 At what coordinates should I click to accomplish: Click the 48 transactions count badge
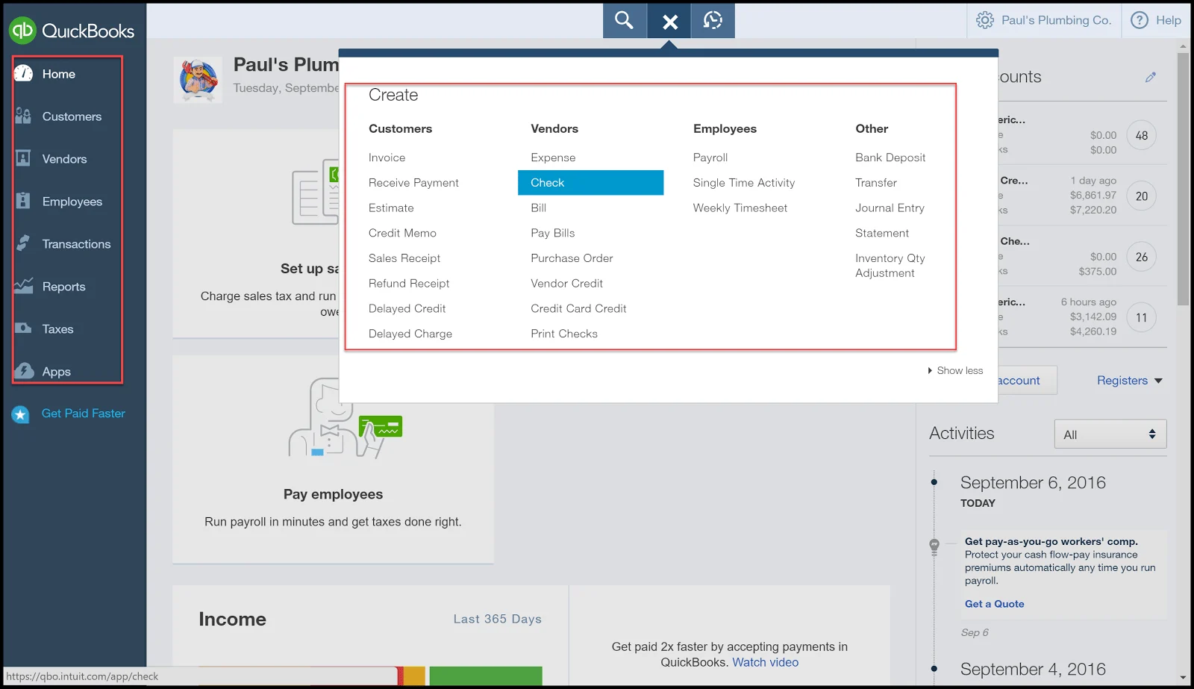[1142, 136]
